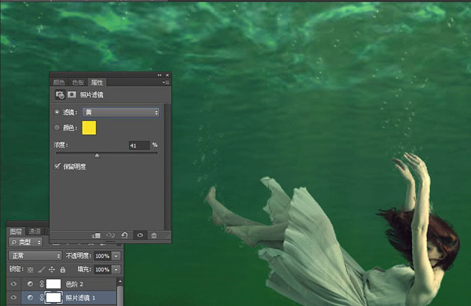Click lock position move icon
Screen dimensions: 471x306
pyautogui.click(x=52, y=270)
